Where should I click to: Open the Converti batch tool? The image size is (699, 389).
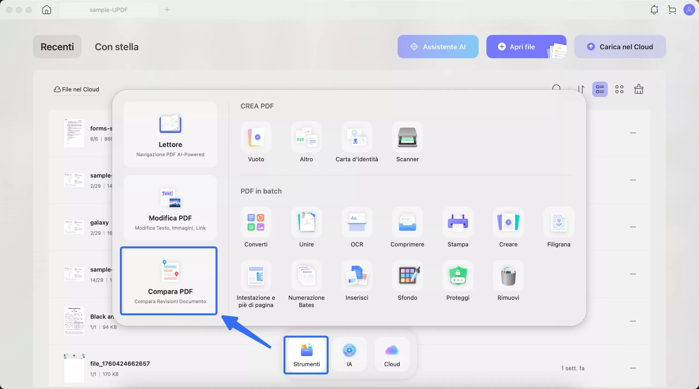click(256, 222)
